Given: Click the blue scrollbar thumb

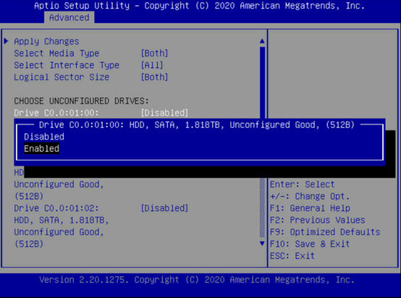Looking at the screenshot, I should [262, 82].
